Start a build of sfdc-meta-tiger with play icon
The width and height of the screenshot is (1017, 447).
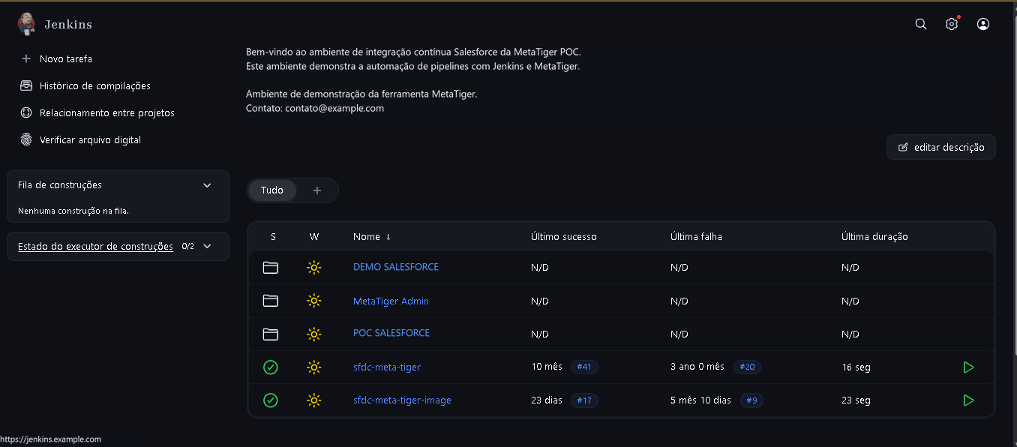pyautogui.click(x=968, y=367)
